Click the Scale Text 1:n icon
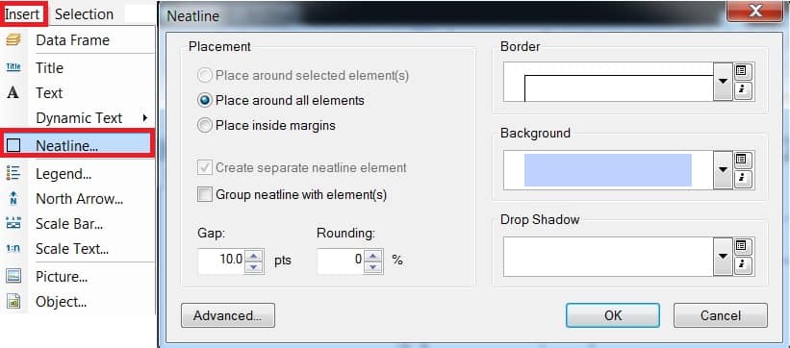 (13, 248)
